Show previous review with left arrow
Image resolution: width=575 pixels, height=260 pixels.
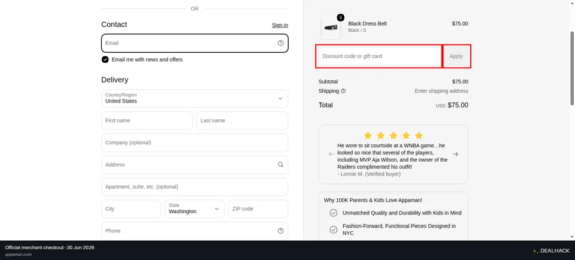click(331, 154)
